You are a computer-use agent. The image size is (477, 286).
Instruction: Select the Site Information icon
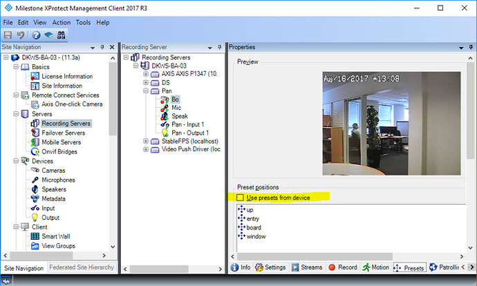coord(35,86)
